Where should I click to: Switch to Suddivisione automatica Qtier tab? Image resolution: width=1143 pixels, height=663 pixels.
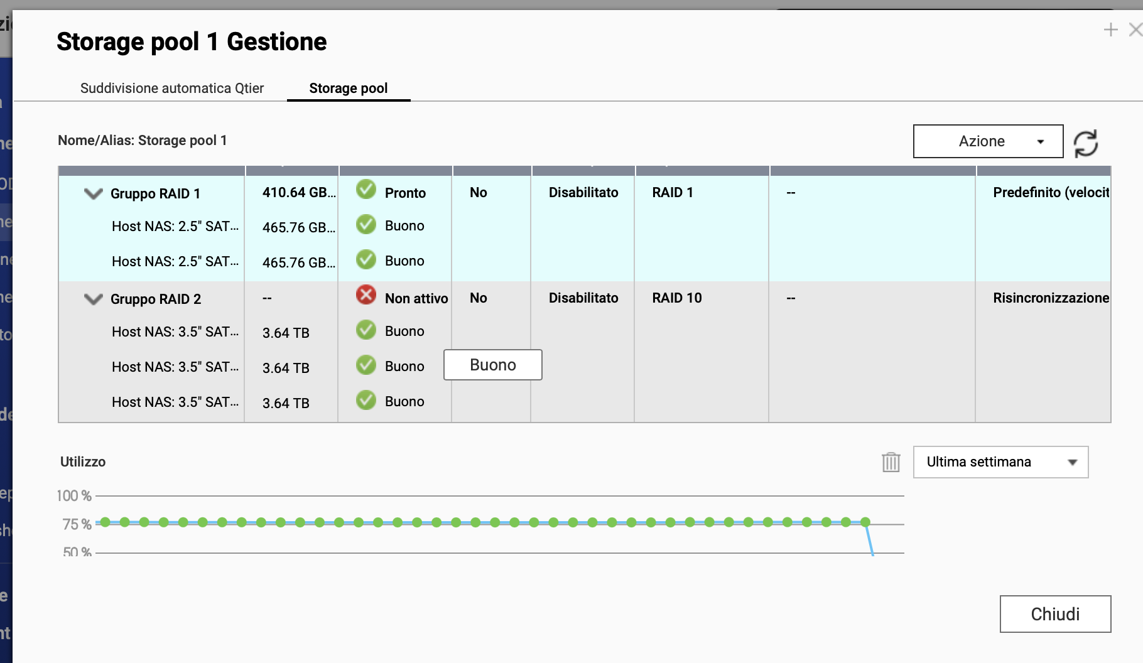[x=172, y=88]
